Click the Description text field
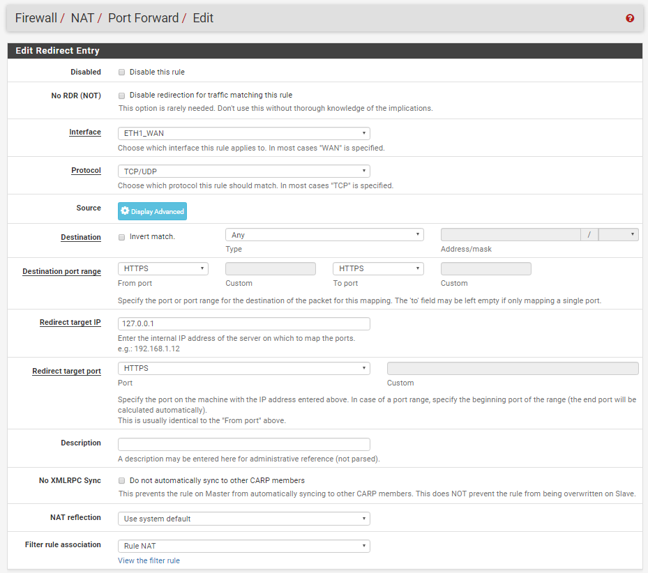This screenshot has height=573, width=648. 244,444
